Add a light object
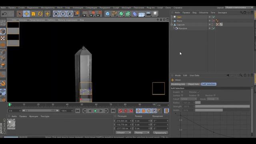 155,14
